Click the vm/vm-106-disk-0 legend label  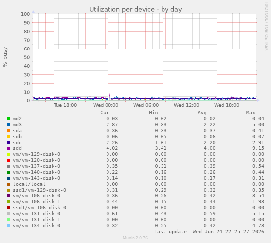[x=37, y=196]
